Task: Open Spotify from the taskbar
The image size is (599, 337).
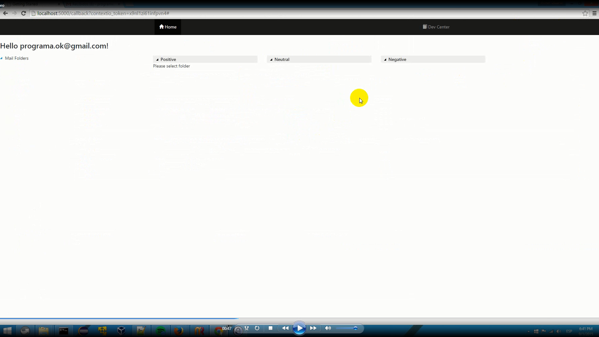Action: tap(160, 331)
